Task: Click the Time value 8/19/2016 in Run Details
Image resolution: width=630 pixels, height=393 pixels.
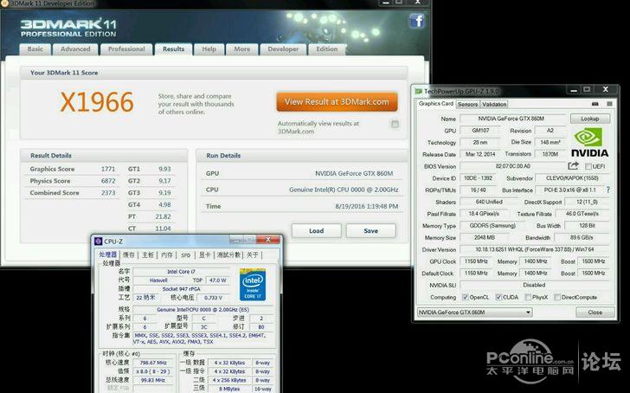Action: (366, 206)
